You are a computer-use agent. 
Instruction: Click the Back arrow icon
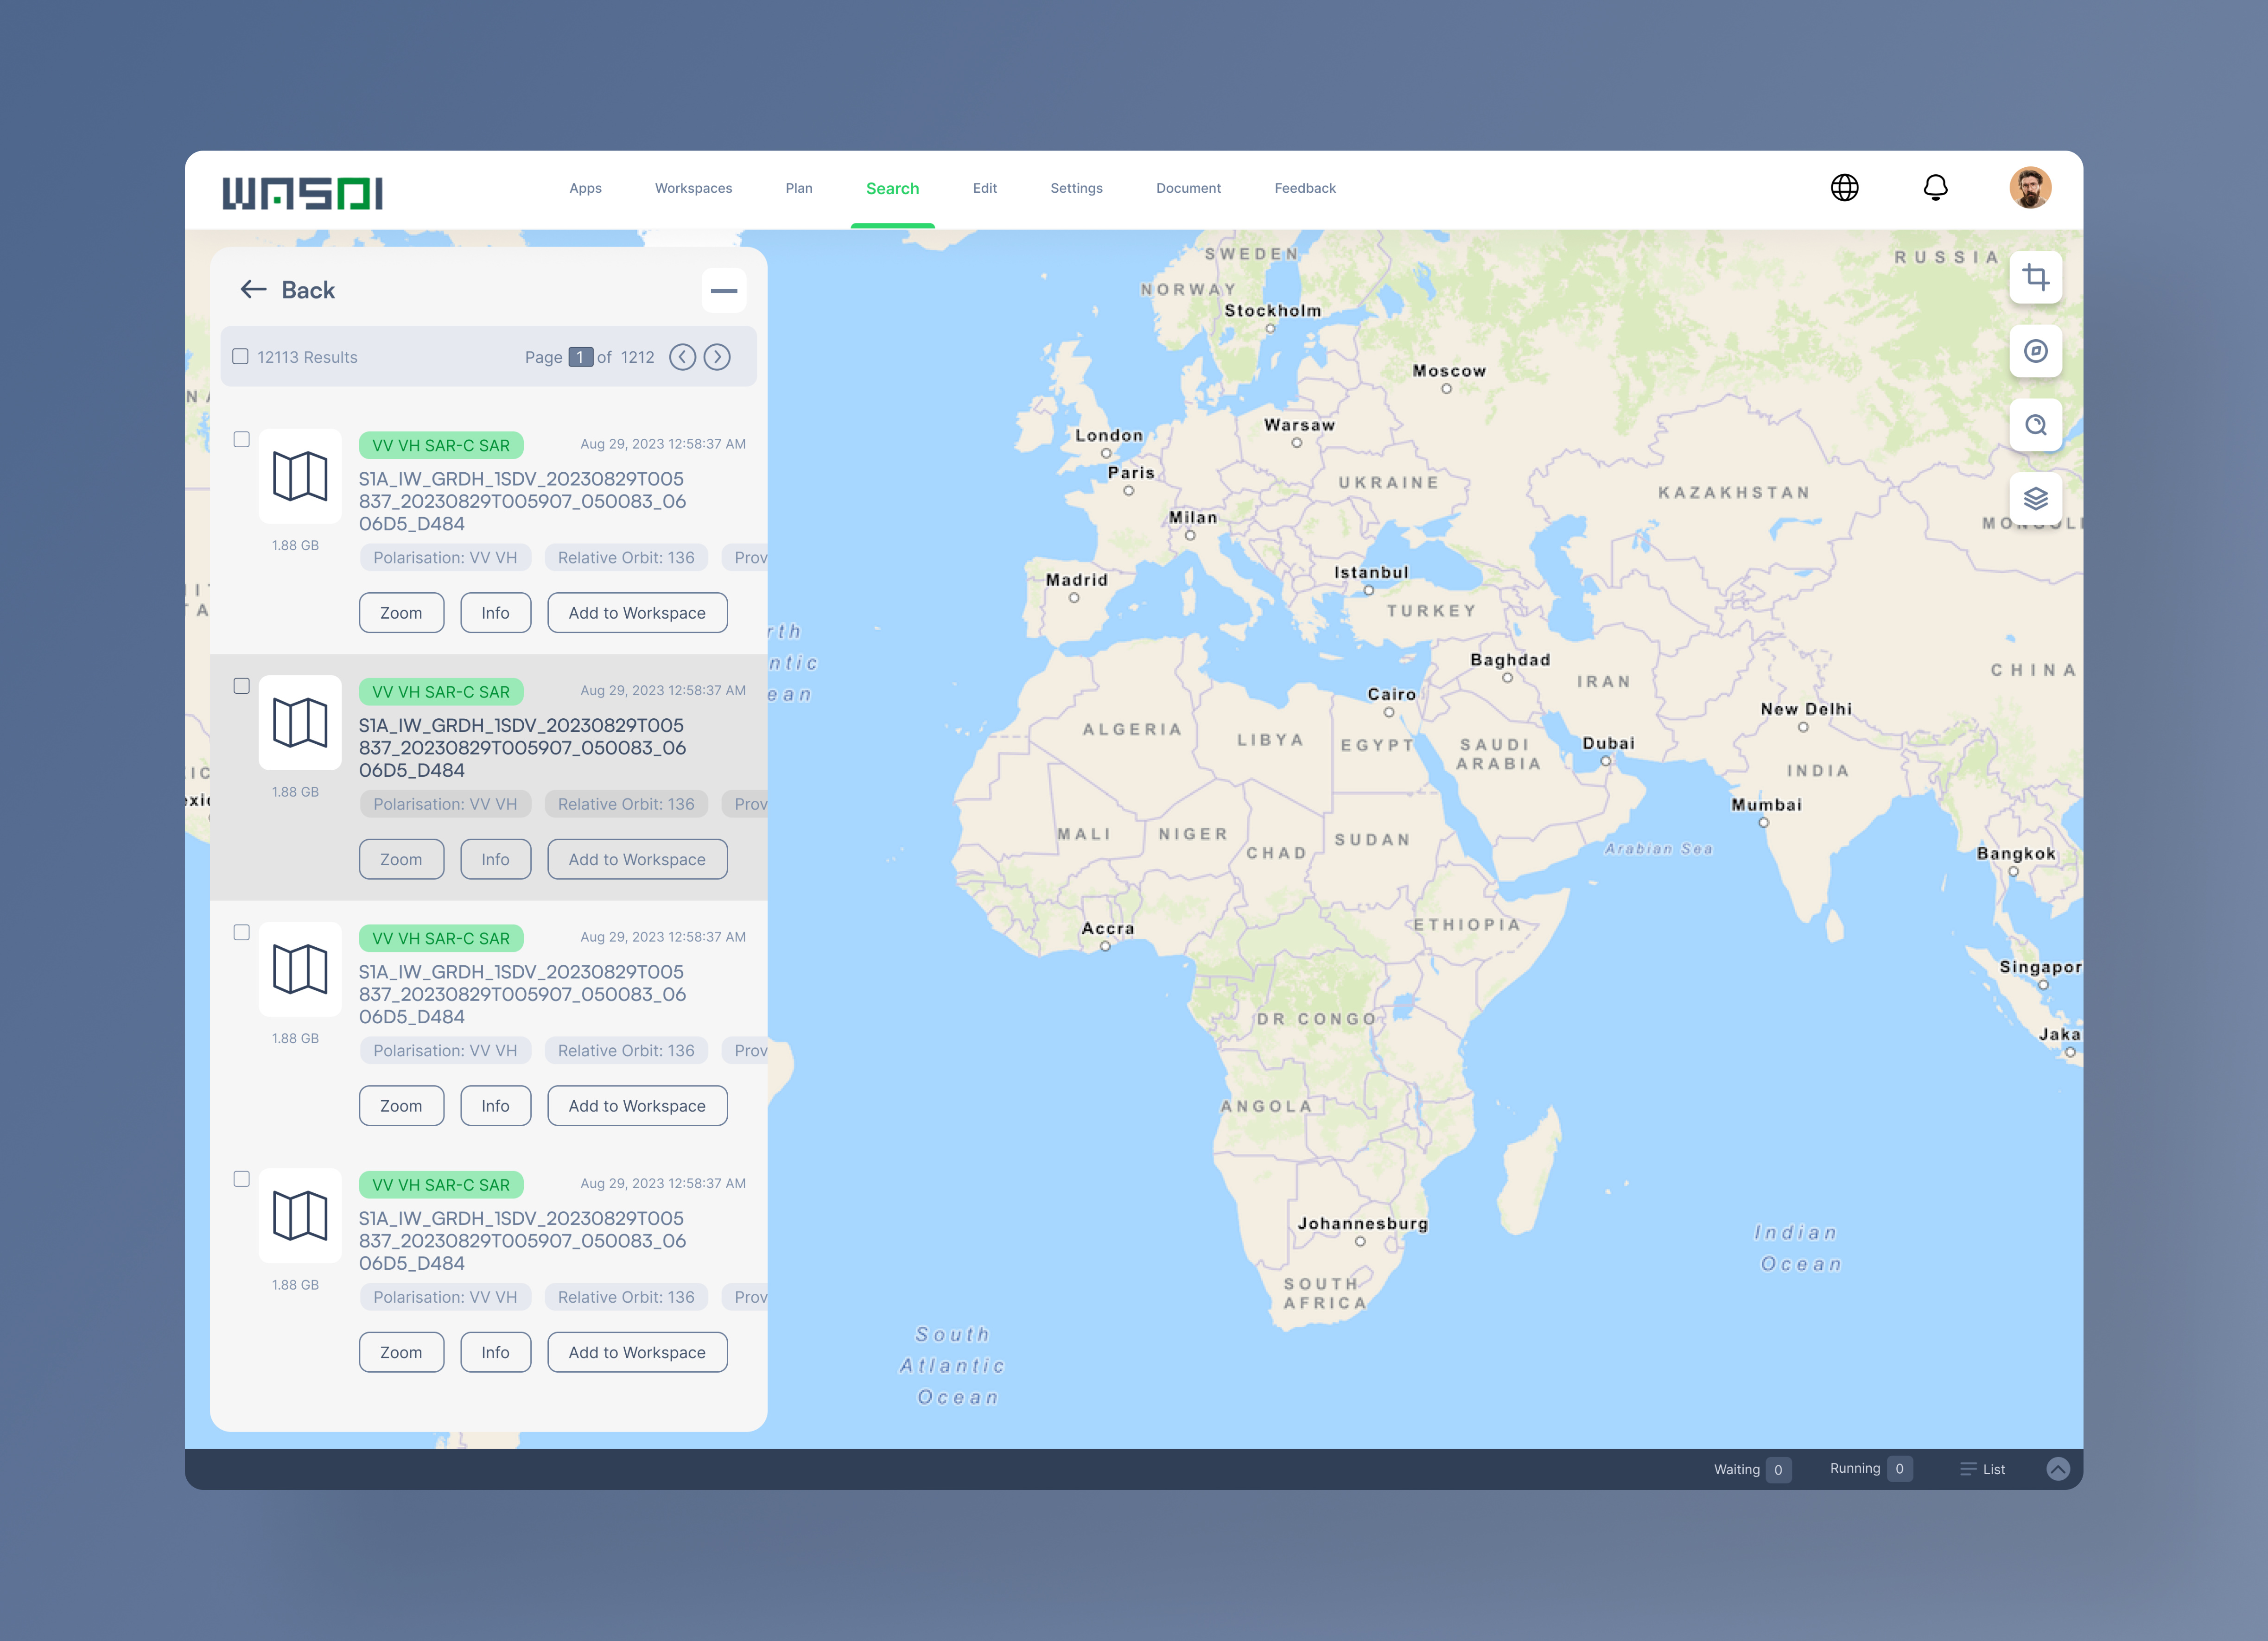(x=253, y=290)
